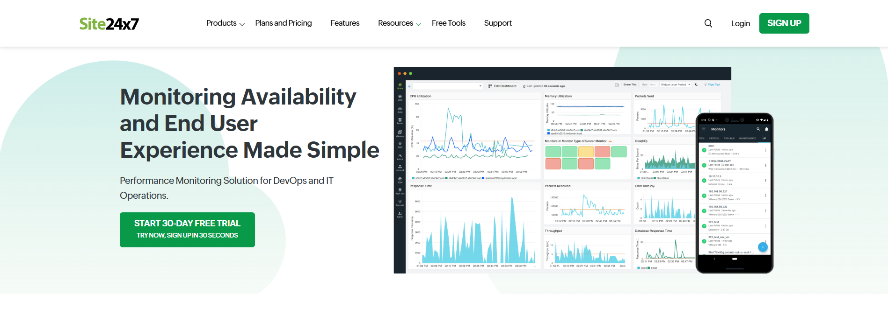This screenshot has height=329, width=888.
Task: Click the Throughput widget title
Action: pyautogui.click(x=553, y=231)
